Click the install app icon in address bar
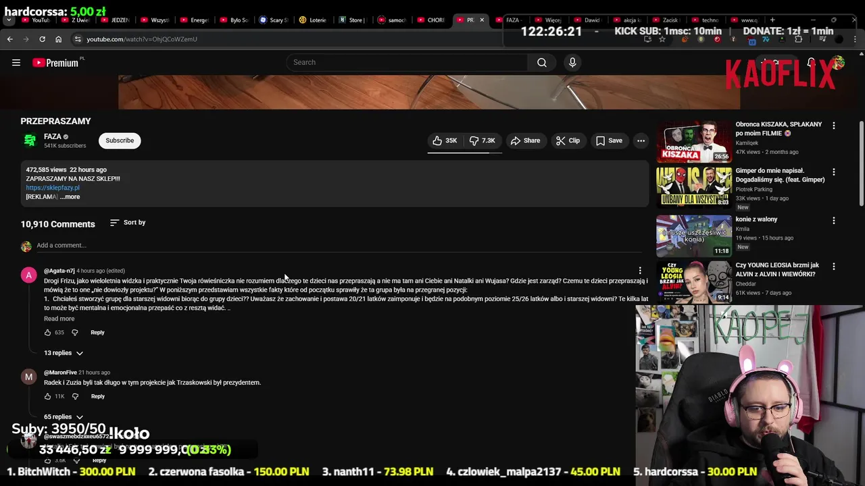Image resolution: width=865 pixels, height=486 pixels. coord(647,39)
